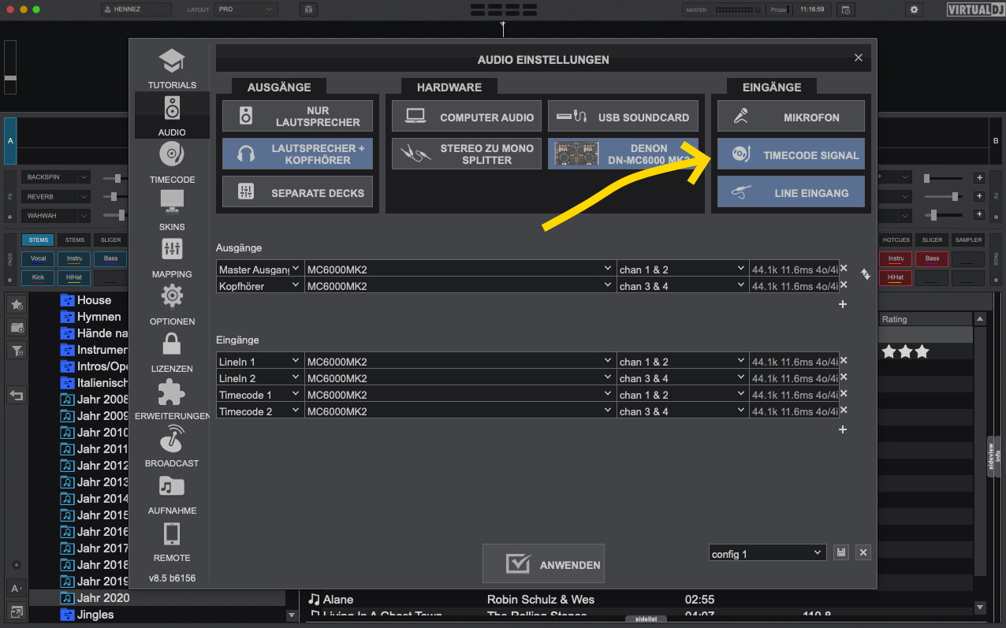
Task: Open Timecode 2 type dropdown
Action: point(260,411)
